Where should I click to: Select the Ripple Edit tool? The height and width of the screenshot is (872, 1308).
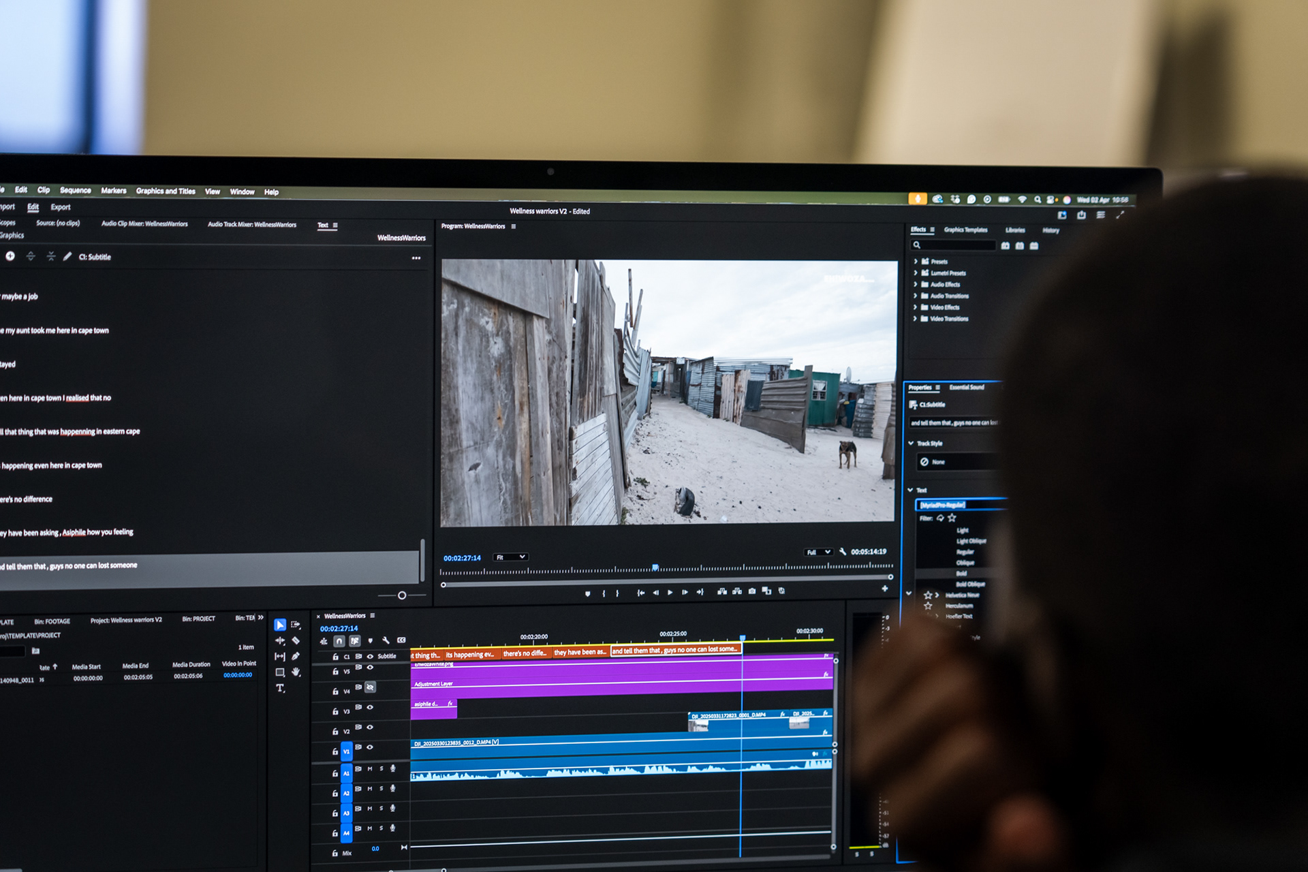[x=280, y=640]
